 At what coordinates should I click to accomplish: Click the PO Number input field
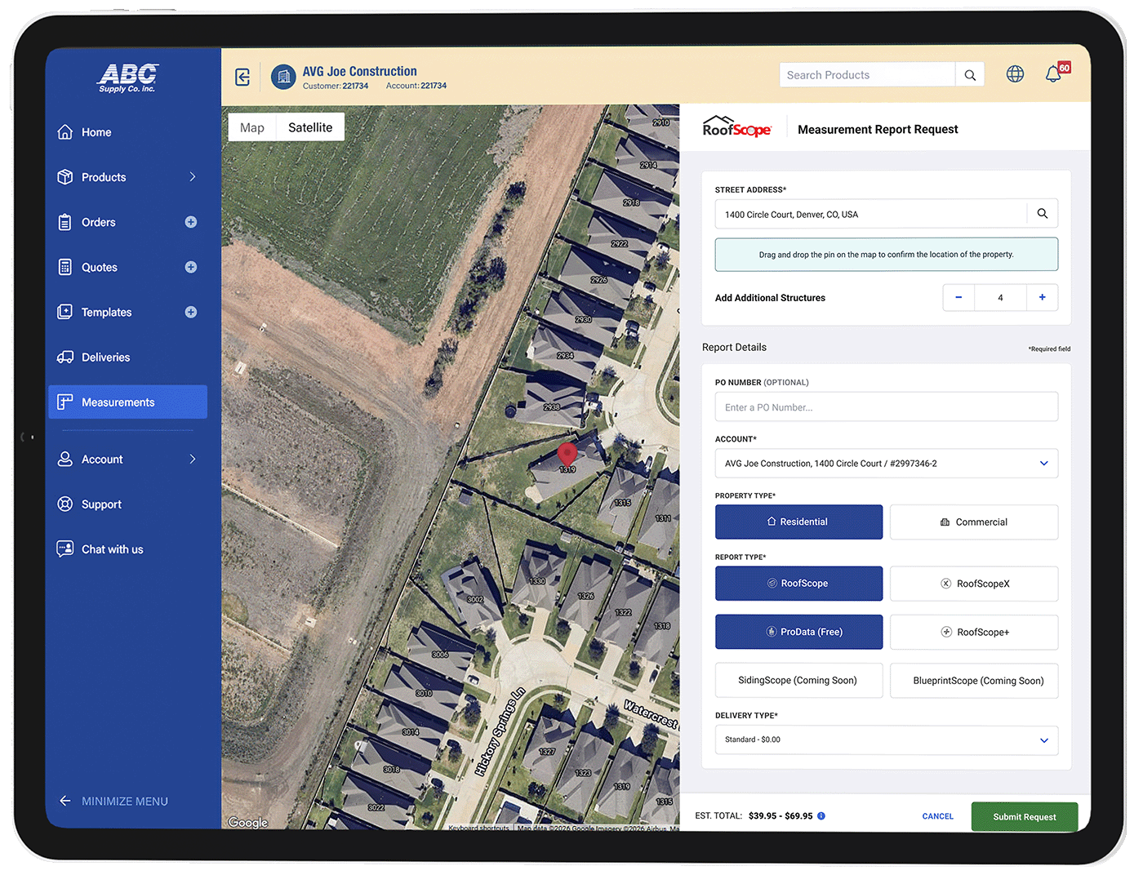tap(887, 407)
